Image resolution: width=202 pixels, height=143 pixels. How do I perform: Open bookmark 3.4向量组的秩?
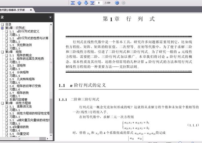[19, 127]
